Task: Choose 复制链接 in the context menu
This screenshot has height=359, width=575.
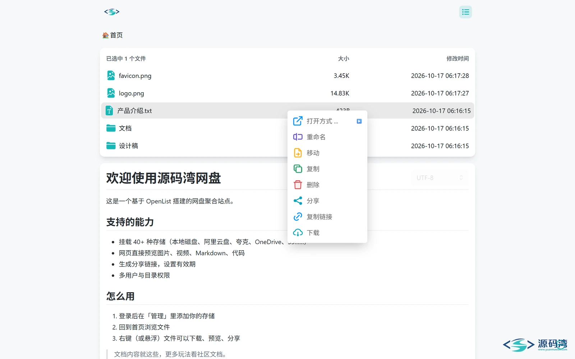Action: click(x=327, y=216)
